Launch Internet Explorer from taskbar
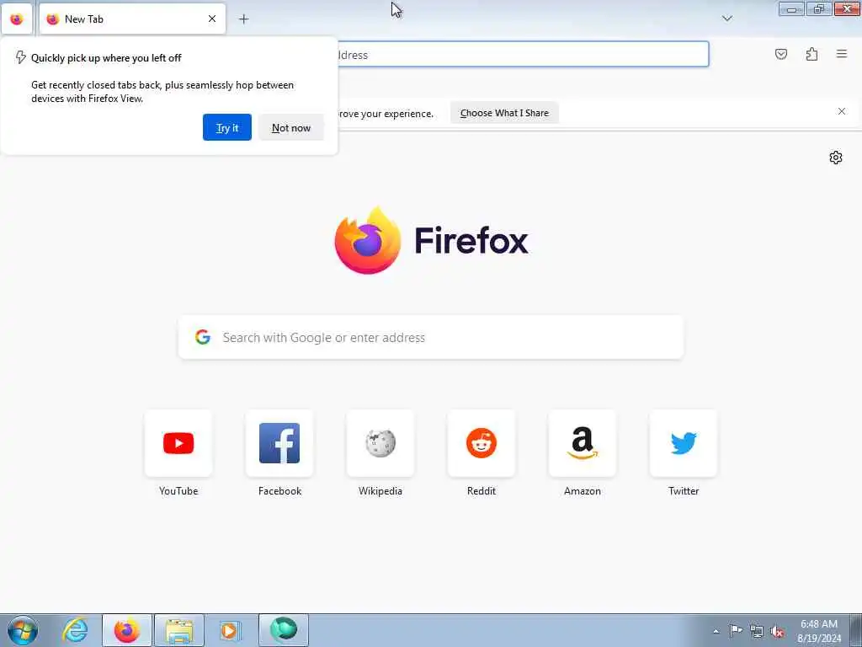 (75, 630)
